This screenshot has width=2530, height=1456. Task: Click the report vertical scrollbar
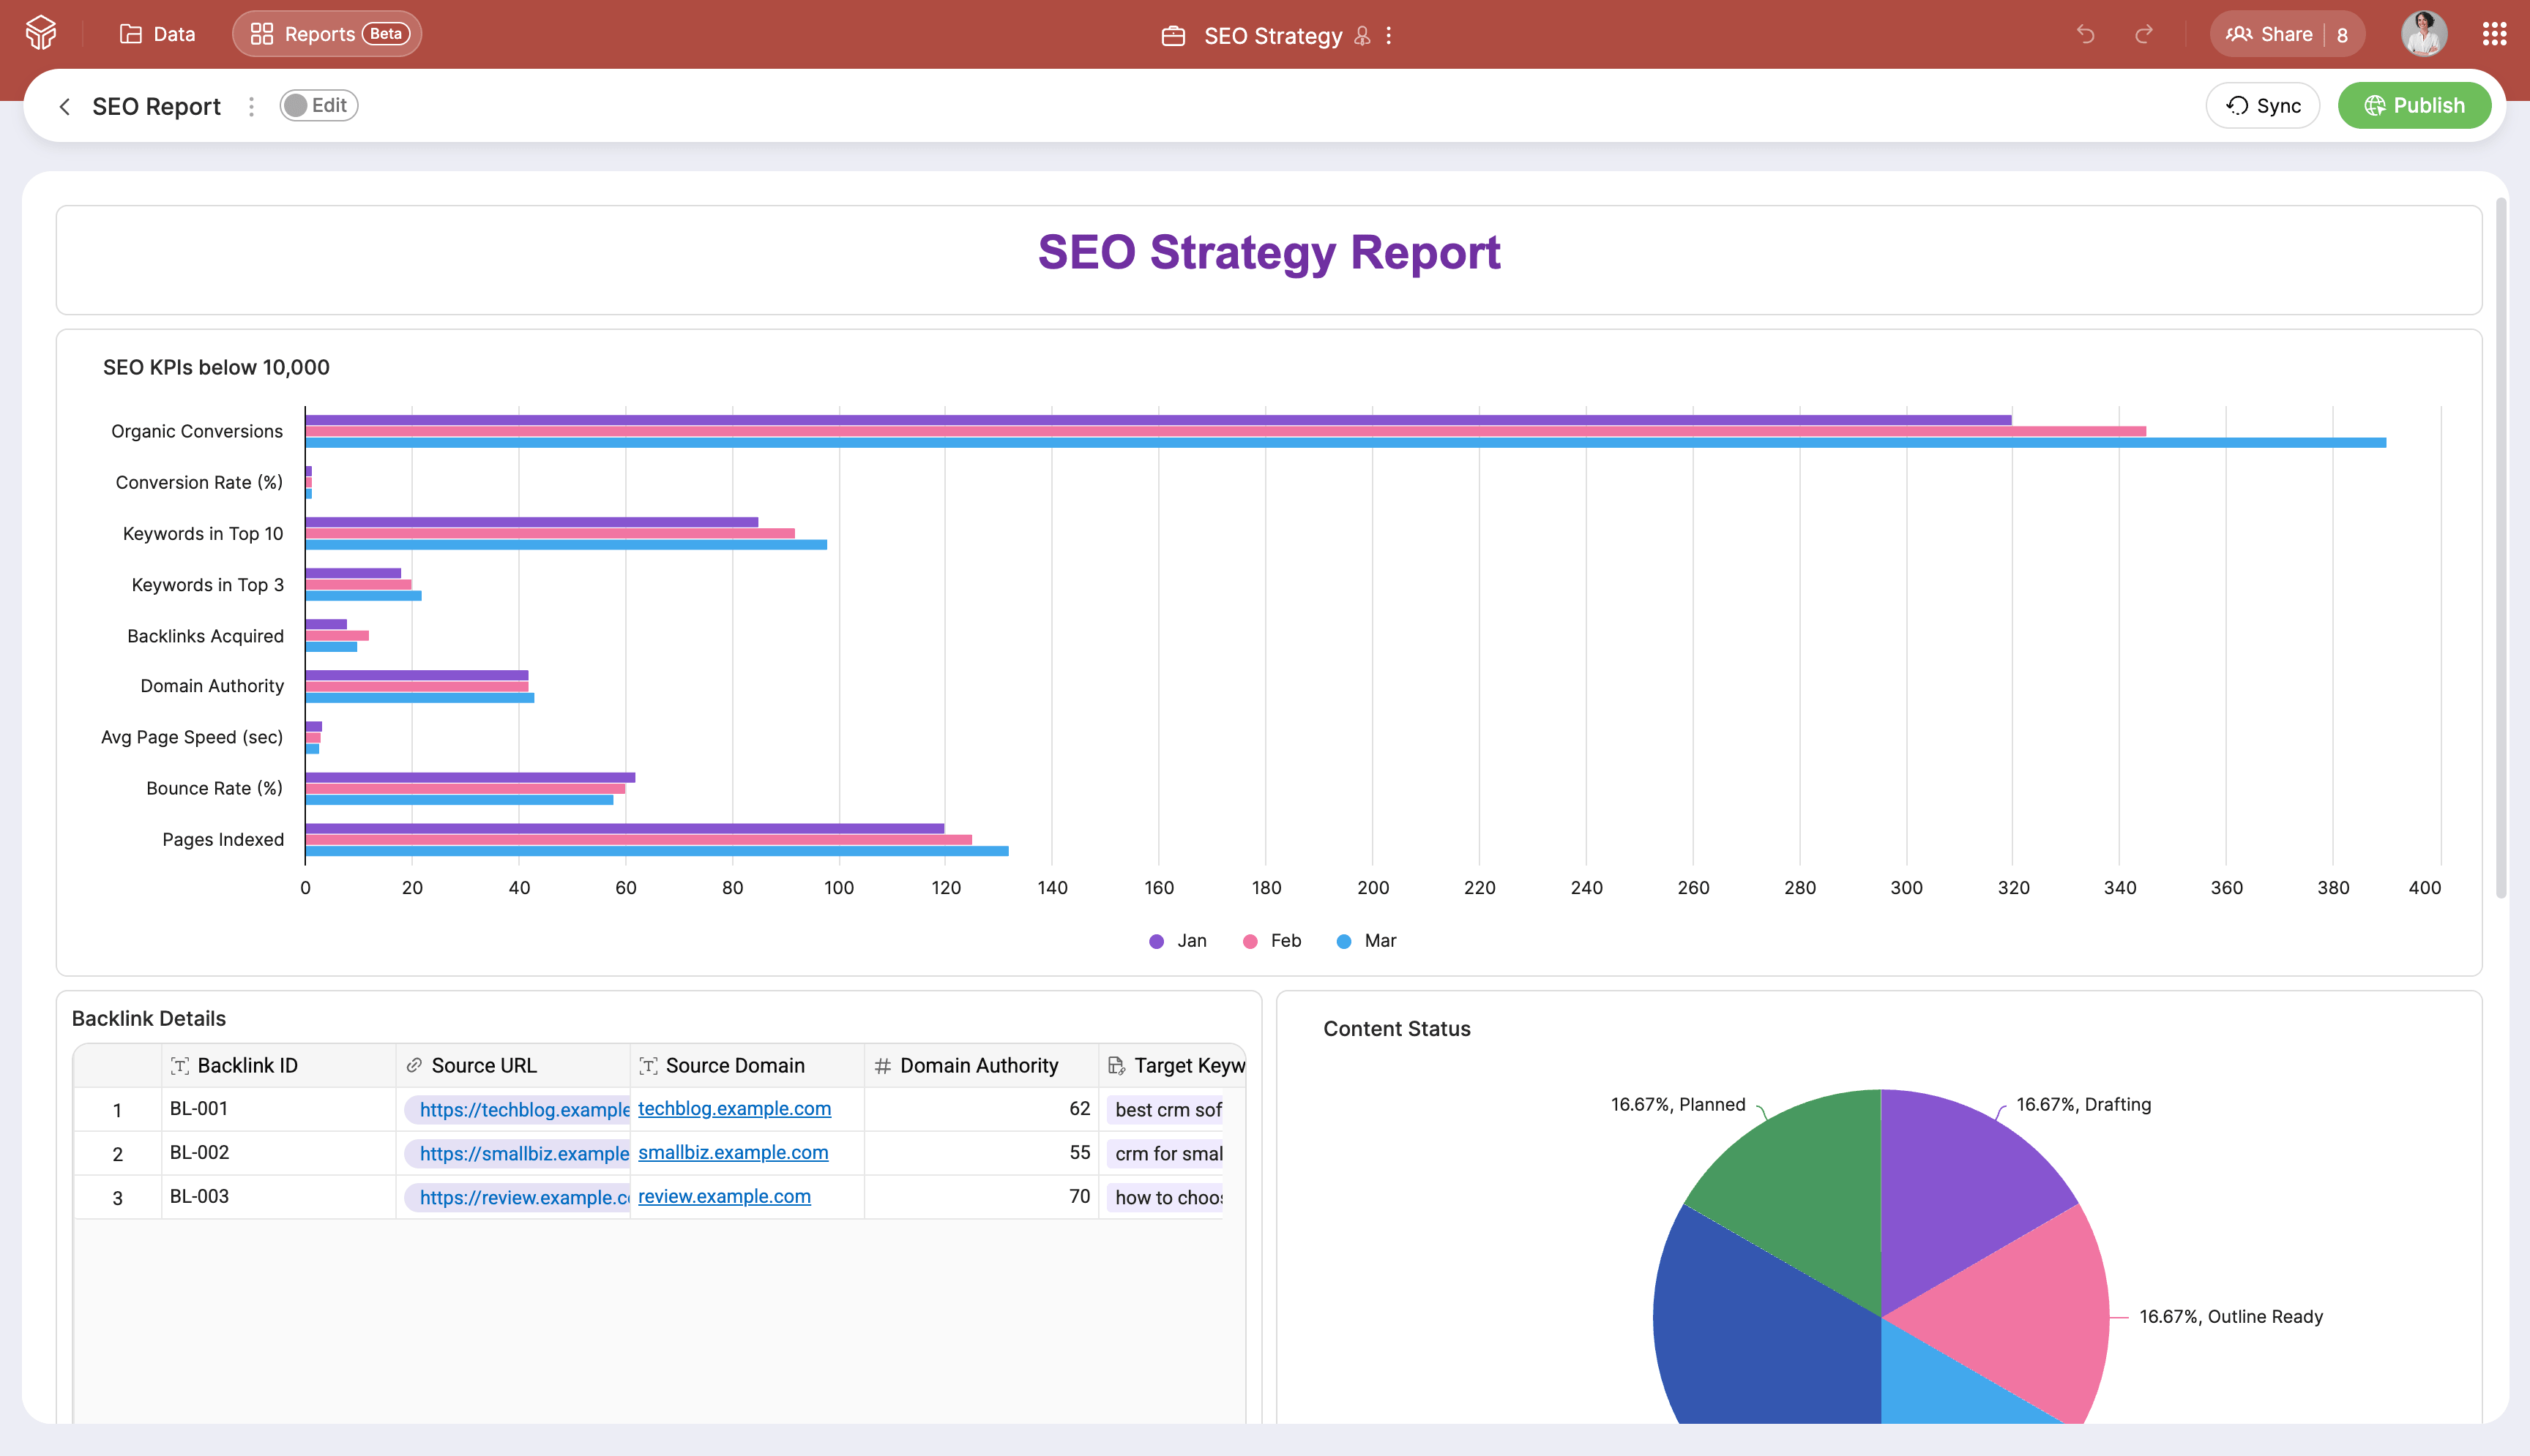(x=2501, y=548)
